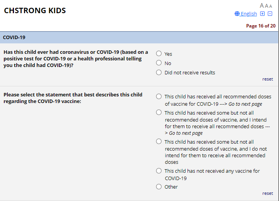Click the CHSTRONG KIDS survey title
Viewport: 279px width, 201px height.
(x=35, y=10)
